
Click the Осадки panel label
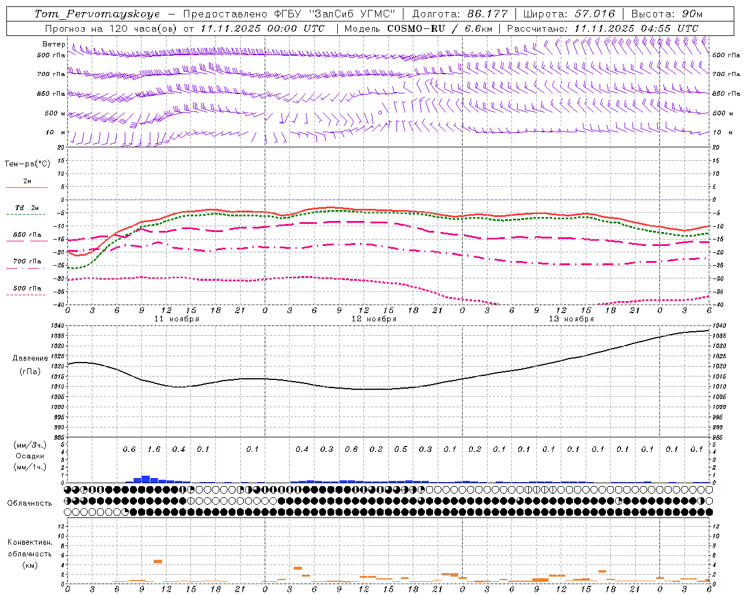[x=30, y=456]
